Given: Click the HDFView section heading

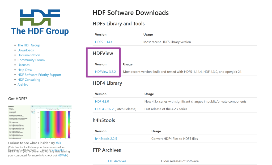Looking at the screenshot, I should 103,53.
